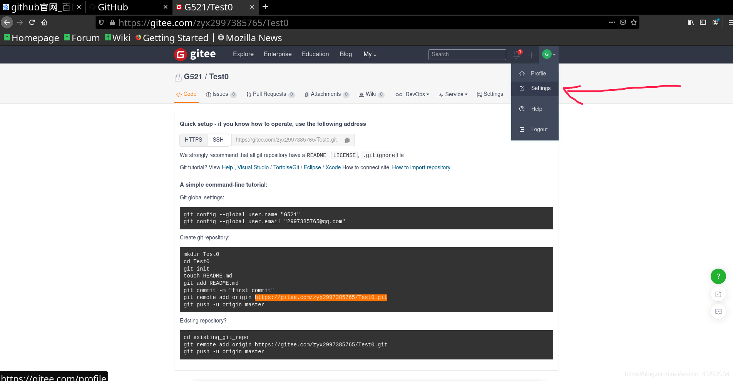Click the site security padlock icon
Viewport: 733px width, 381px height.
[x=112, y=22]
